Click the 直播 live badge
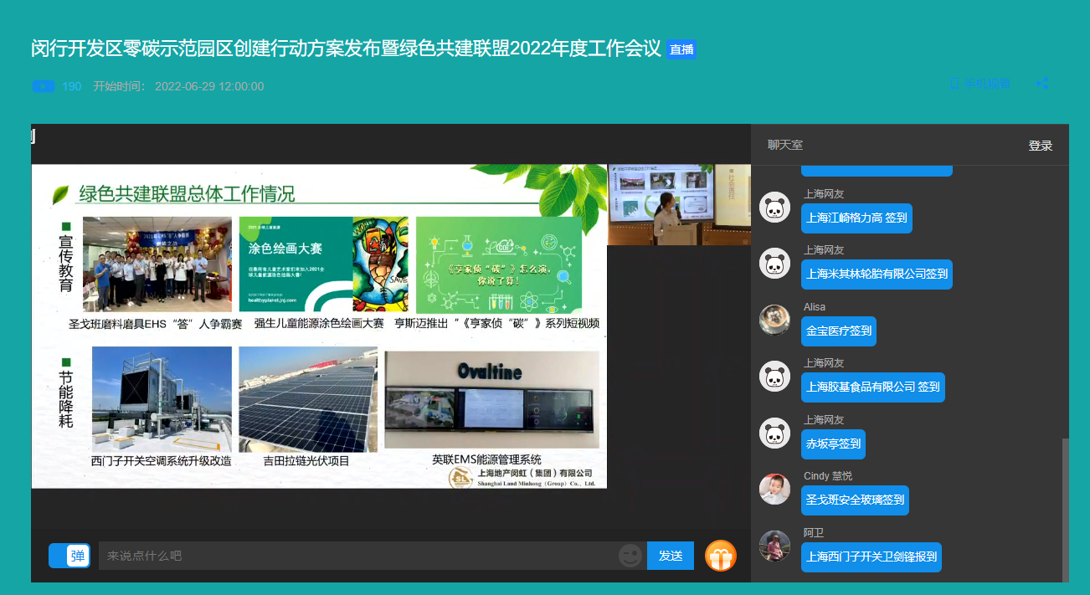The image size is (1090, 595). 681,49
